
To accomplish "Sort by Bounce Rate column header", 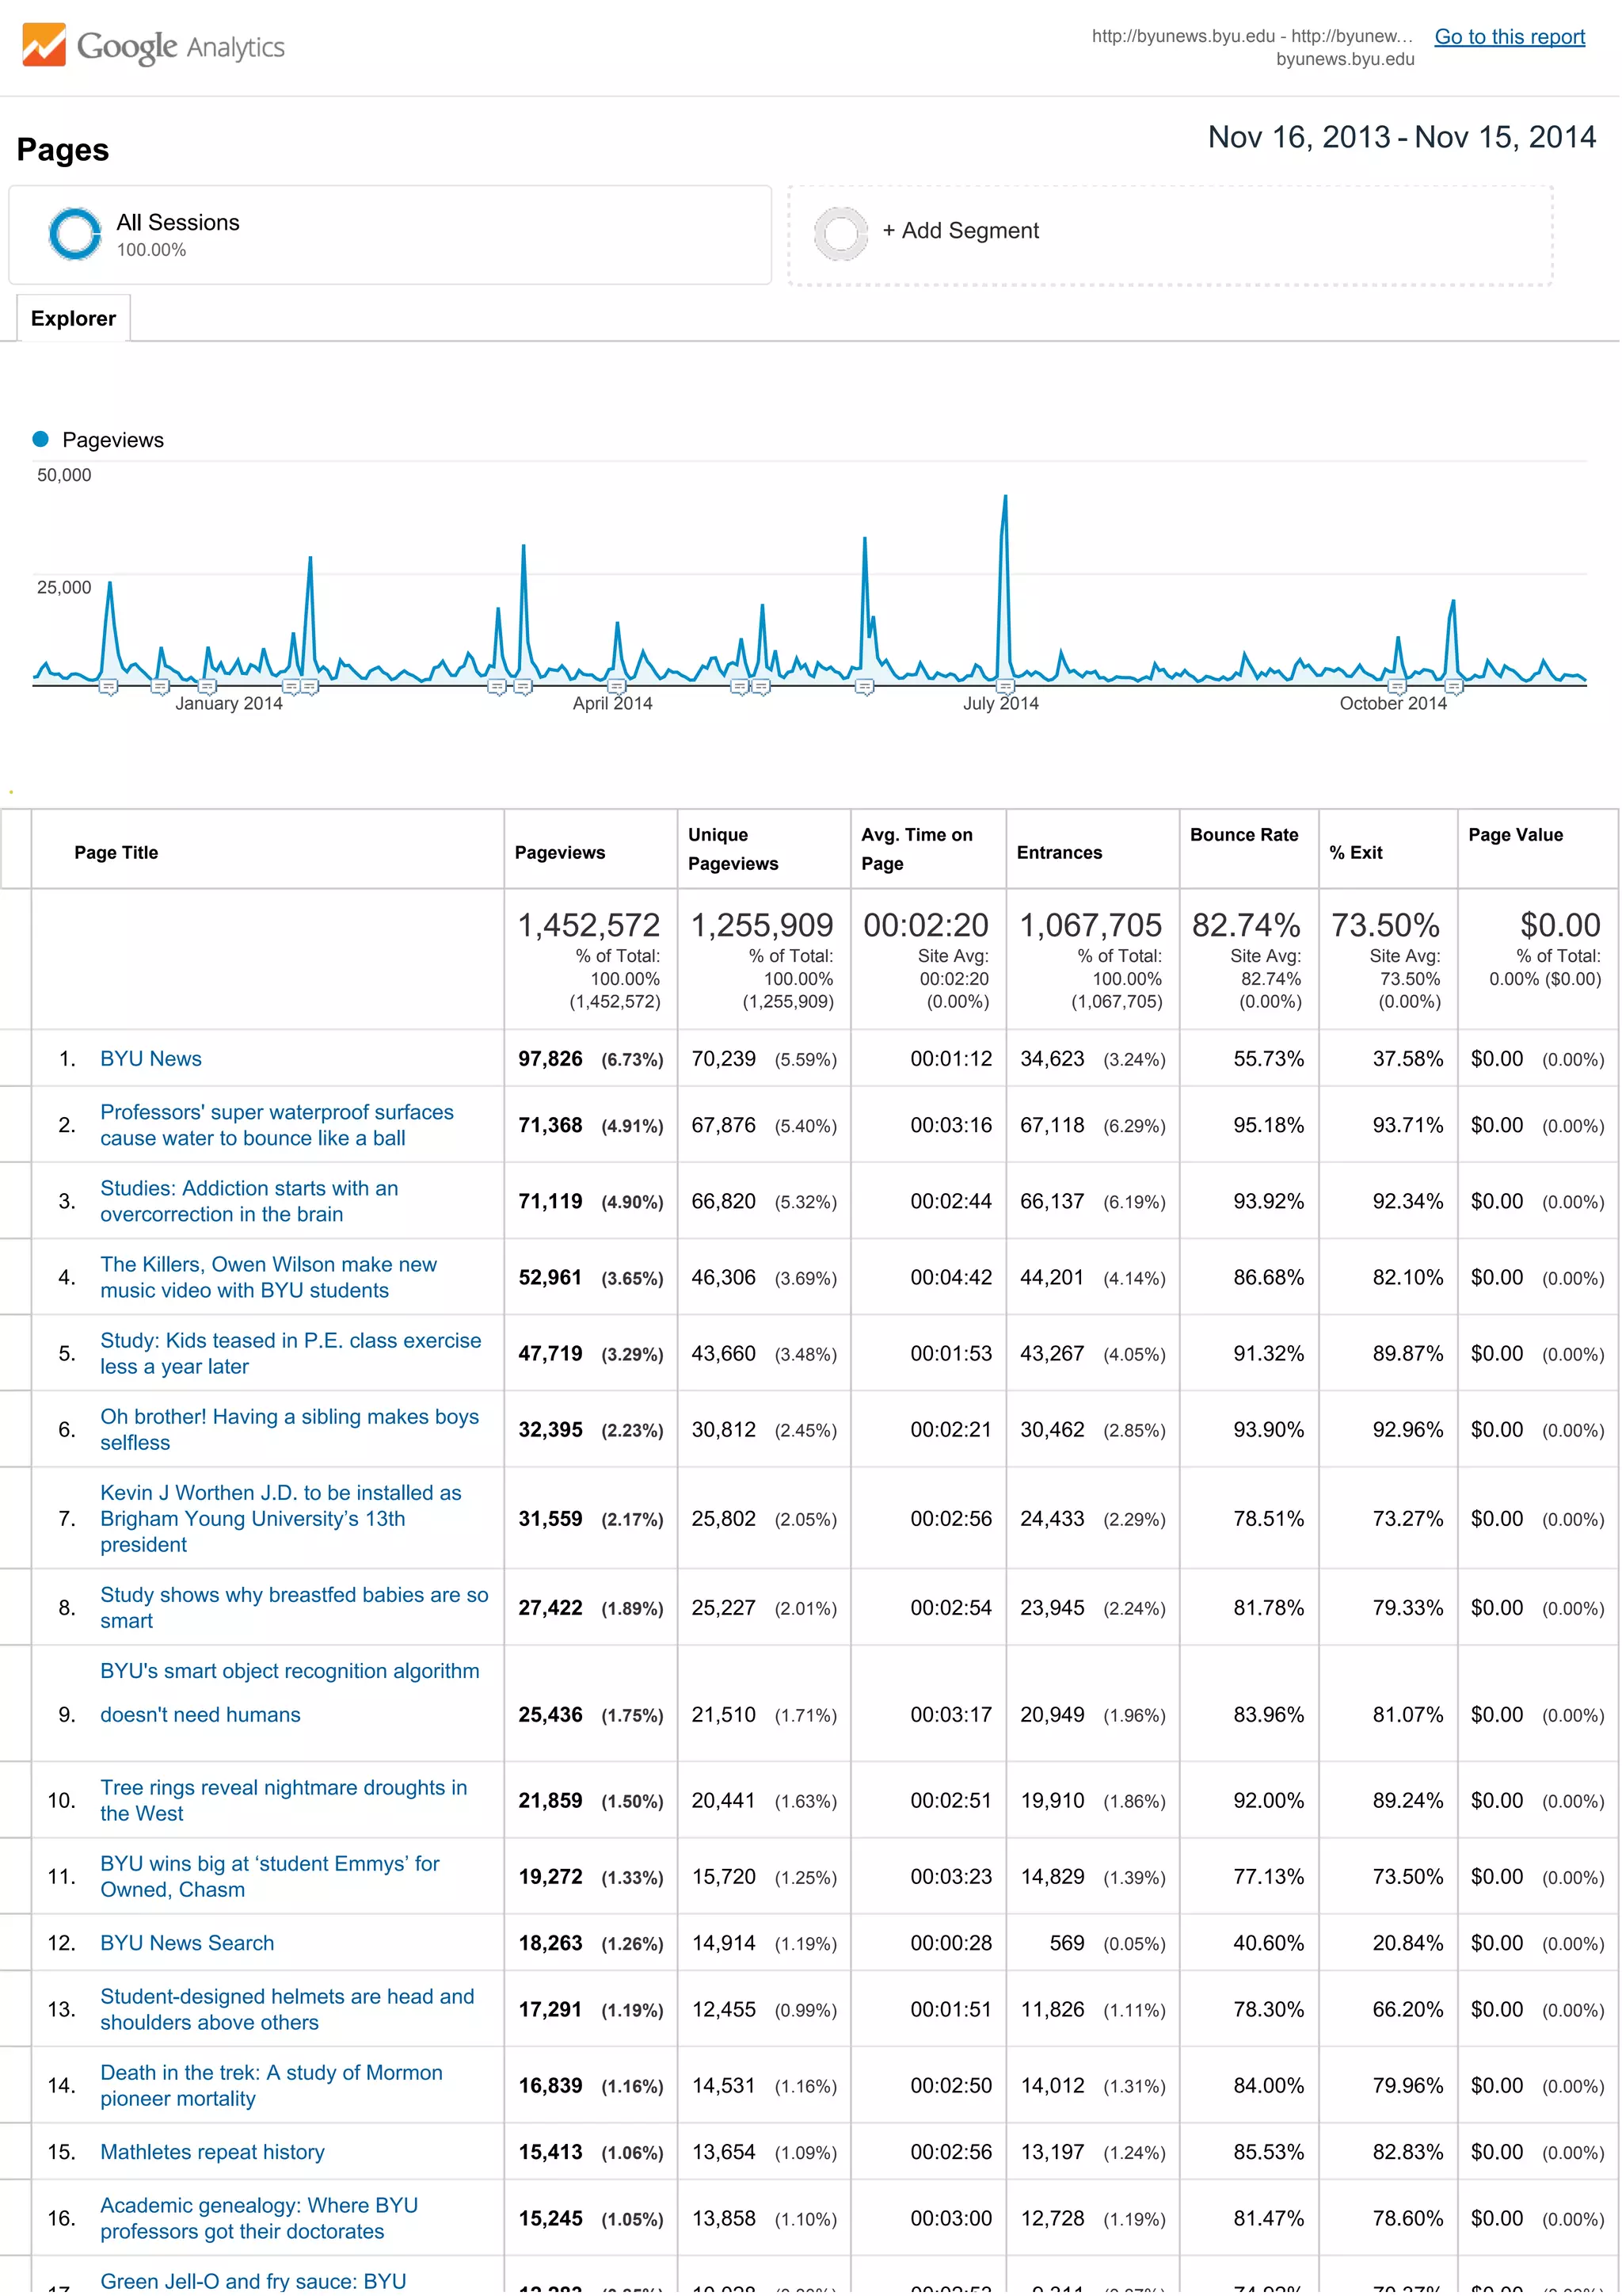I will point(1243,835).
